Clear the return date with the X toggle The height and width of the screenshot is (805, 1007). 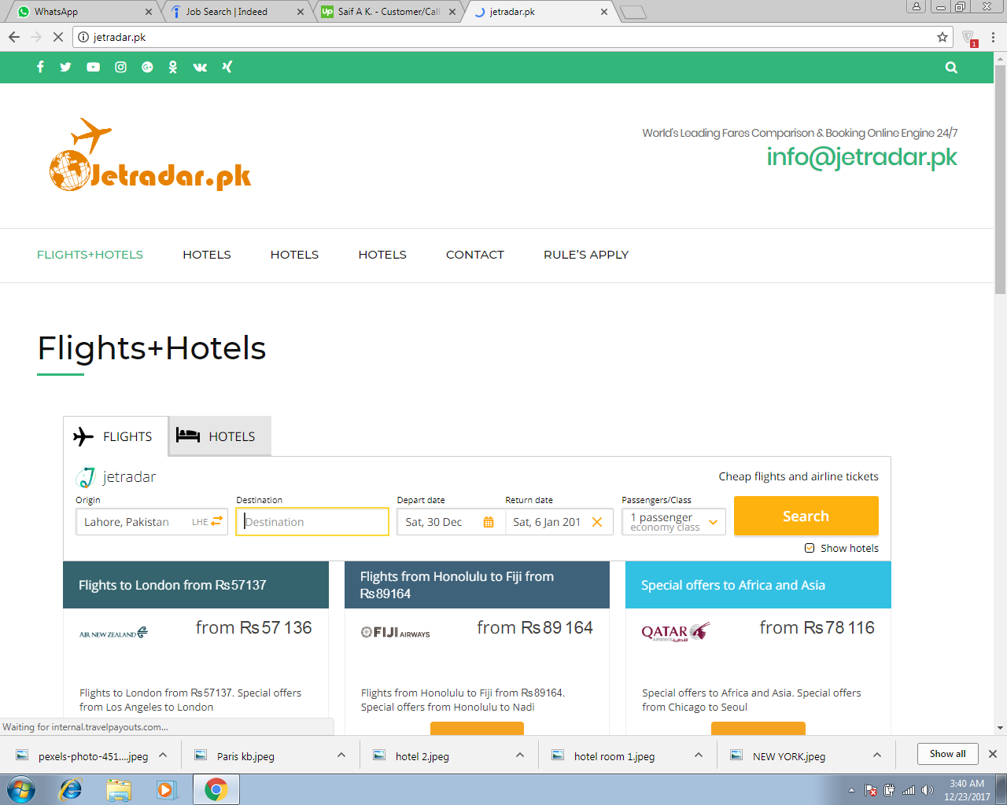coord(599,521)
